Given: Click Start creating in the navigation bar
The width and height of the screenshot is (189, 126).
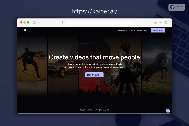Looking at the screenshot, I should (158, 30).
